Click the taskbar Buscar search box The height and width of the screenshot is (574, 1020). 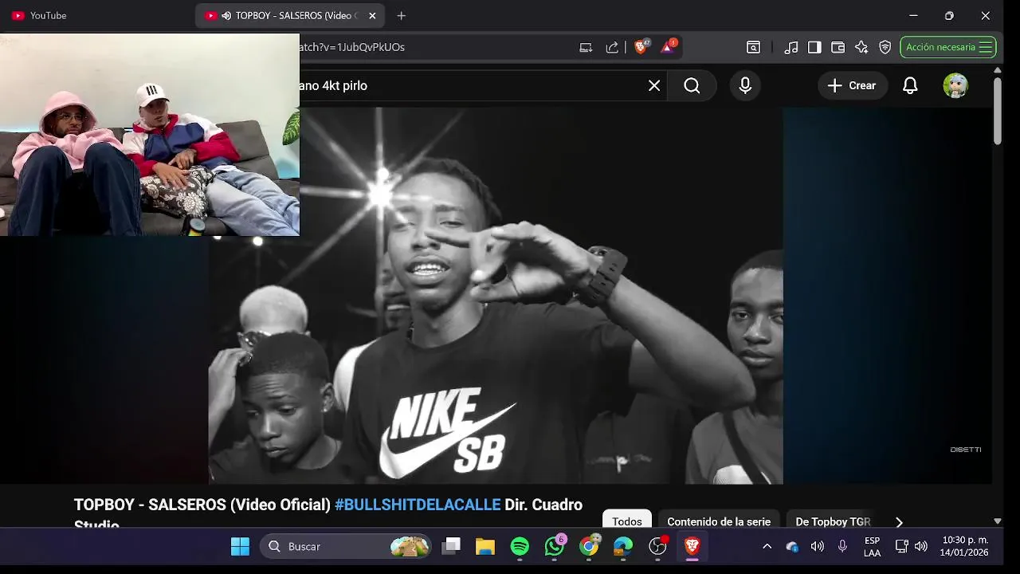click(344, 546)
